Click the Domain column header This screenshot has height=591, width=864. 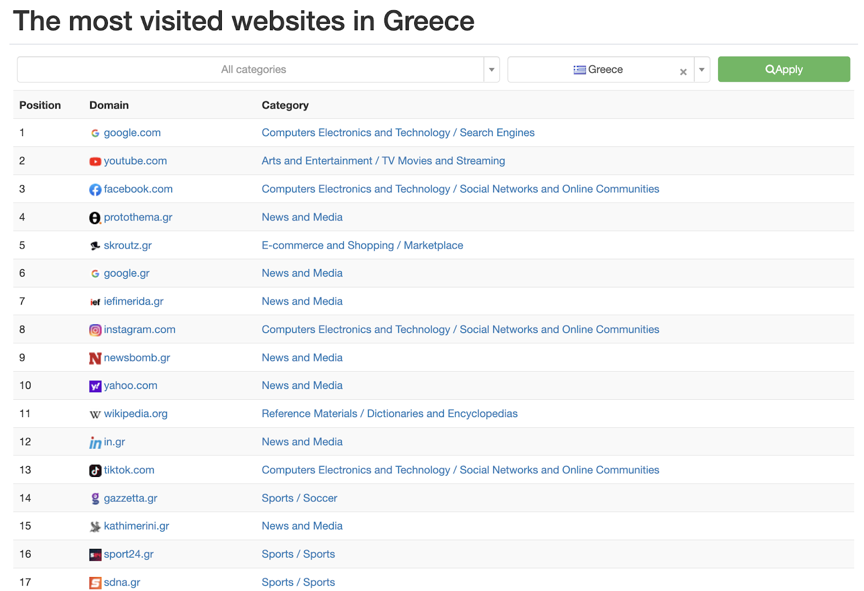109,105
